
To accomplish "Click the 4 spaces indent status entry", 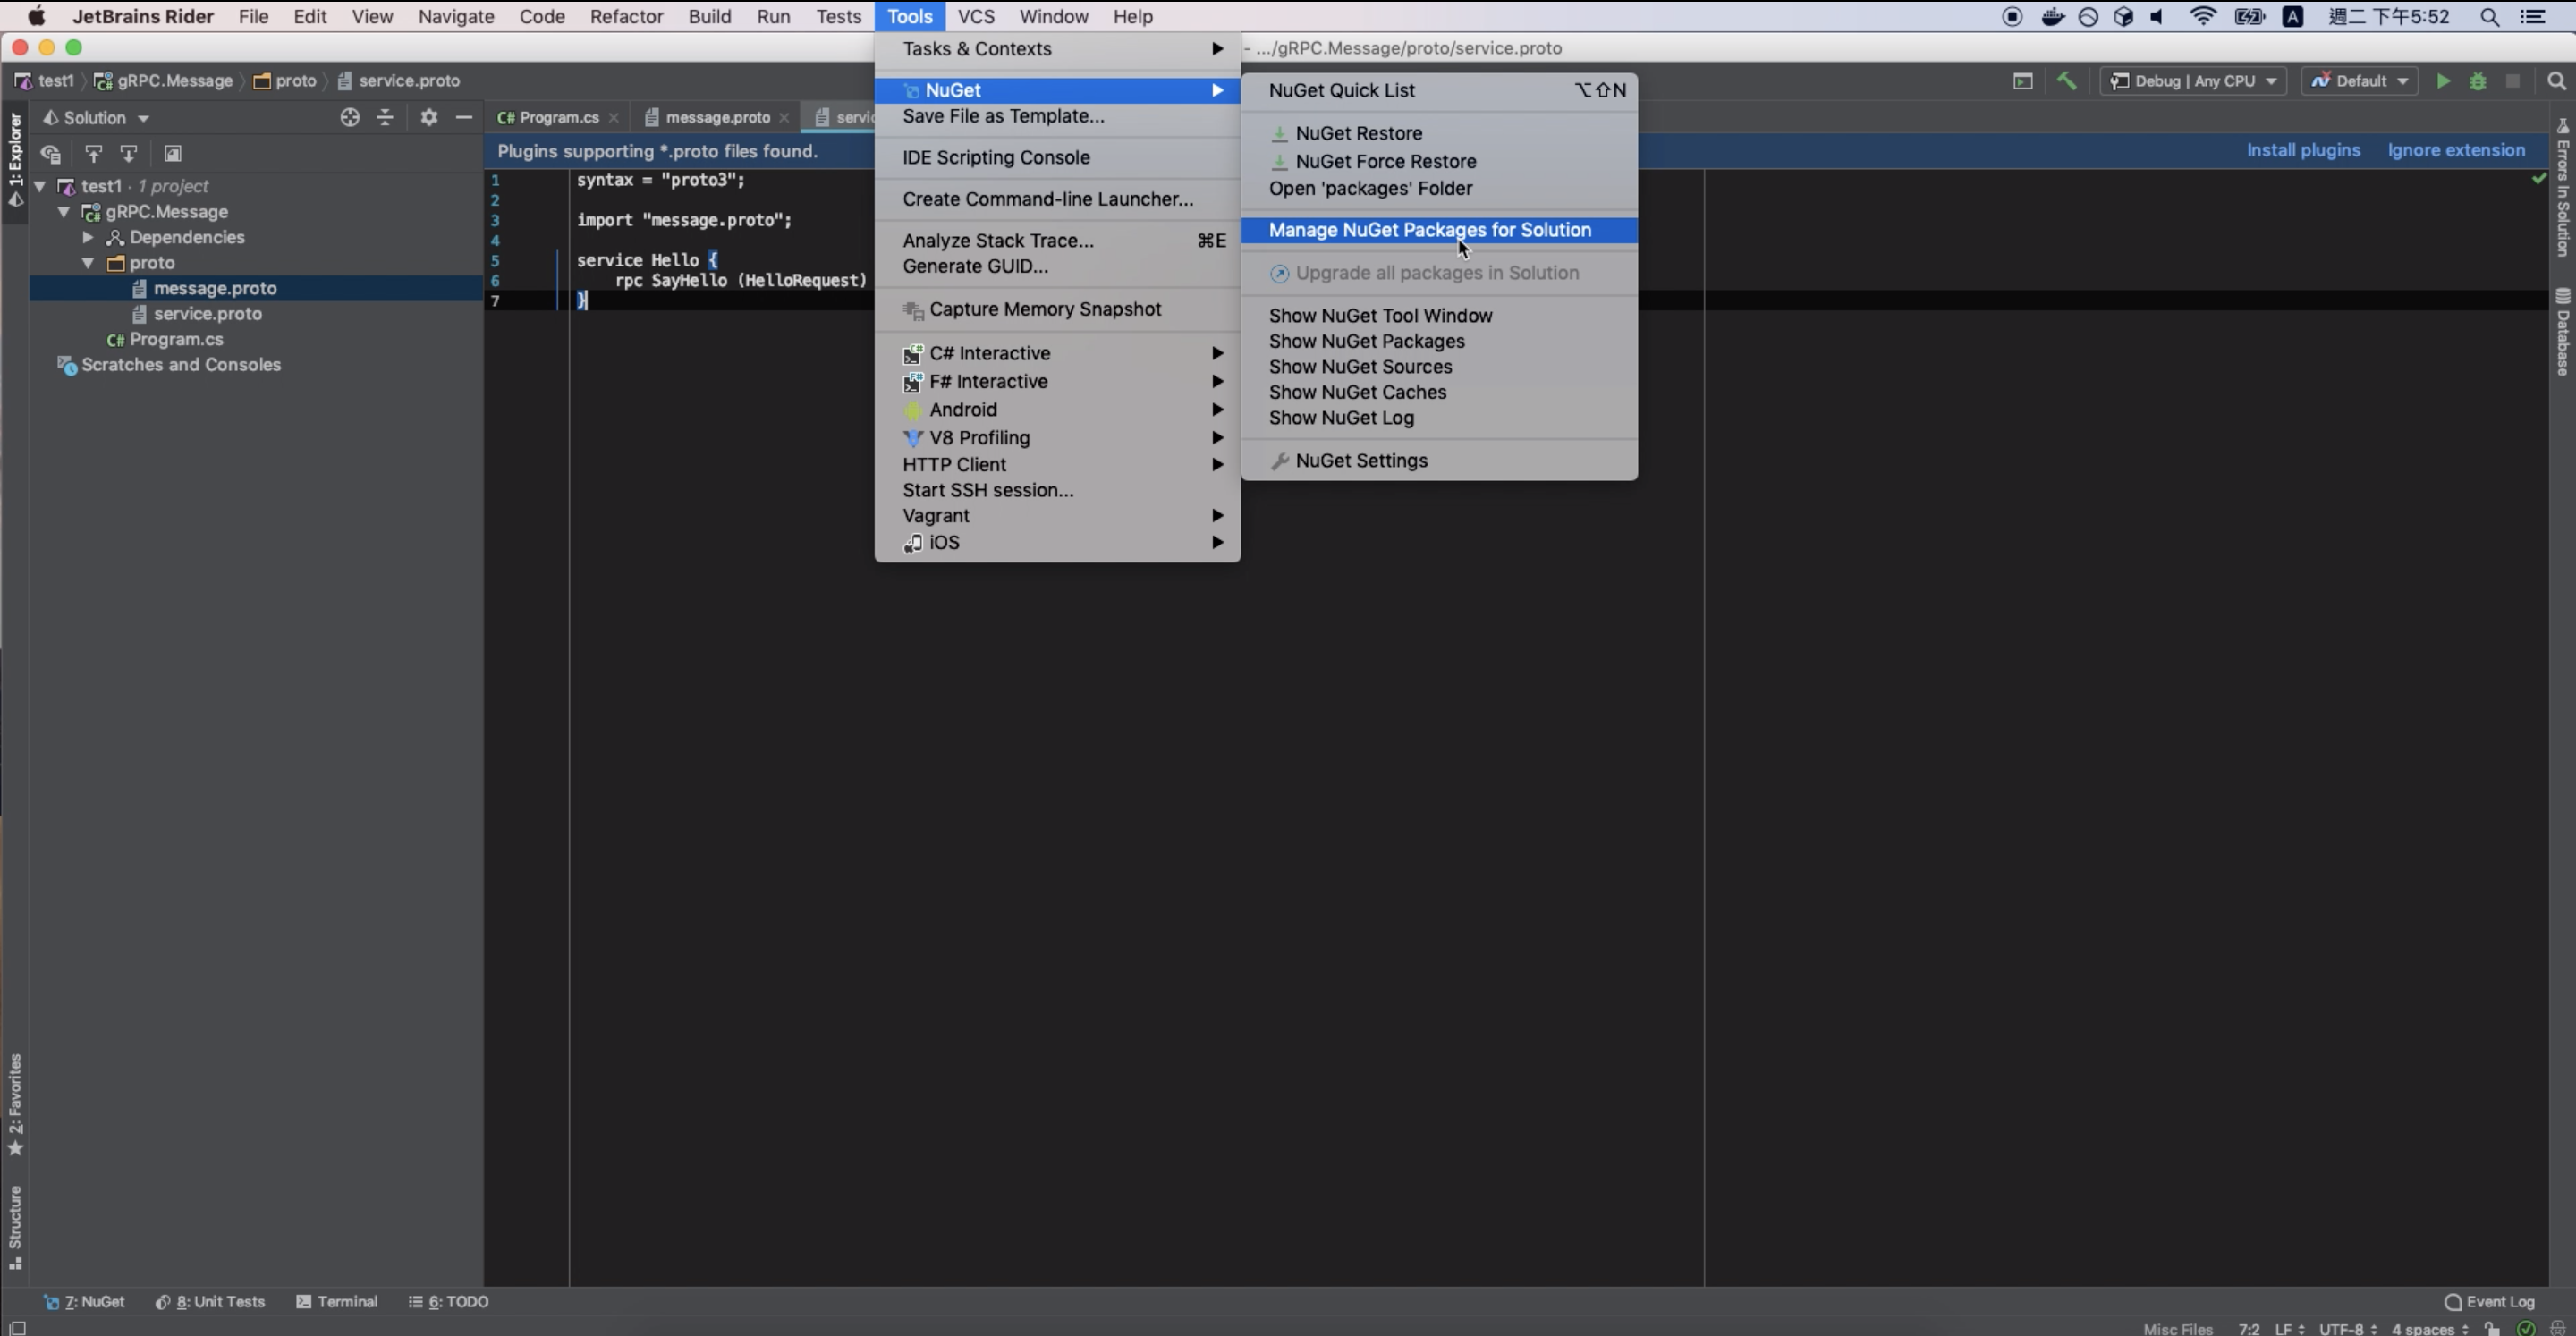I will [x=2430, y=1328].
